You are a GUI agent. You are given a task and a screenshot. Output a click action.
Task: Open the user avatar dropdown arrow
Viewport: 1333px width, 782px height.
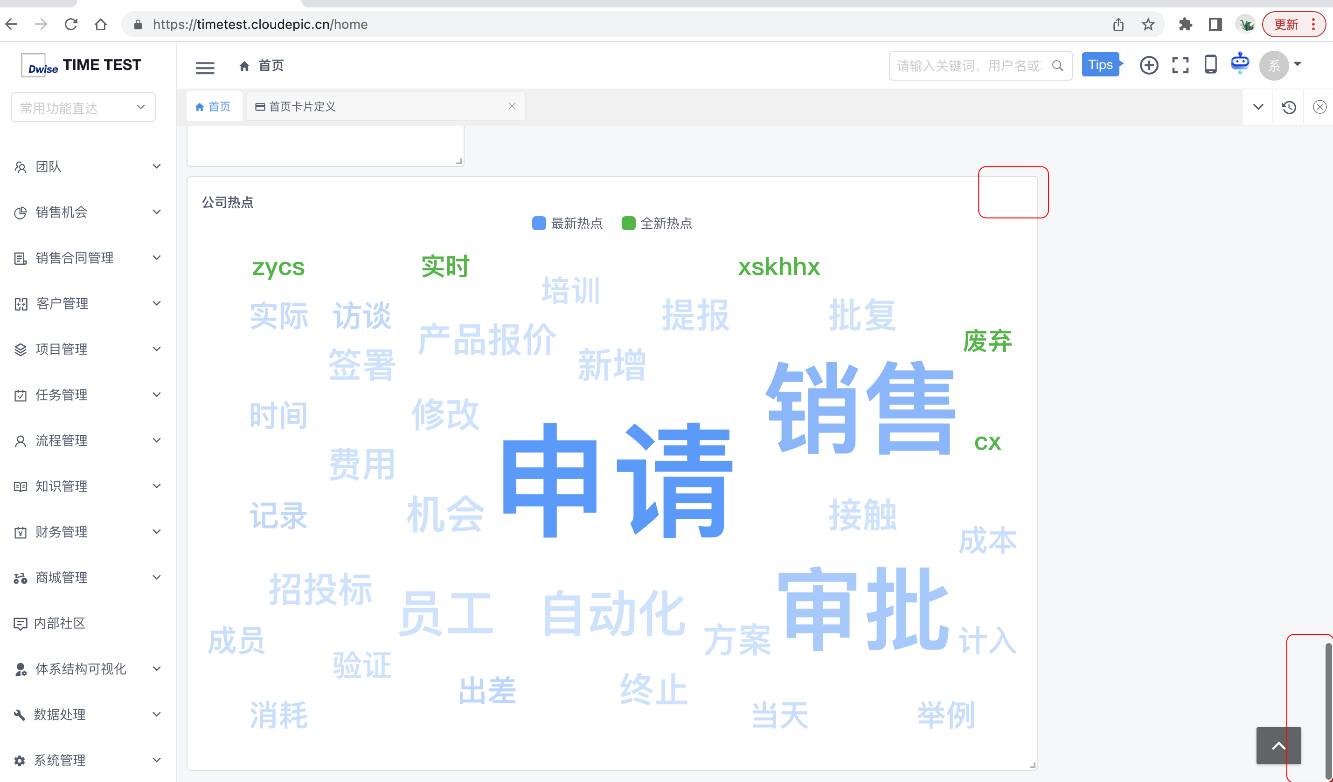(x=1298, y=64)
